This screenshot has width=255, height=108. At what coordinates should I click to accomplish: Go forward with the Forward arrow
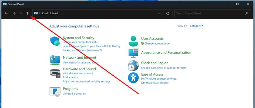point(14,13)
